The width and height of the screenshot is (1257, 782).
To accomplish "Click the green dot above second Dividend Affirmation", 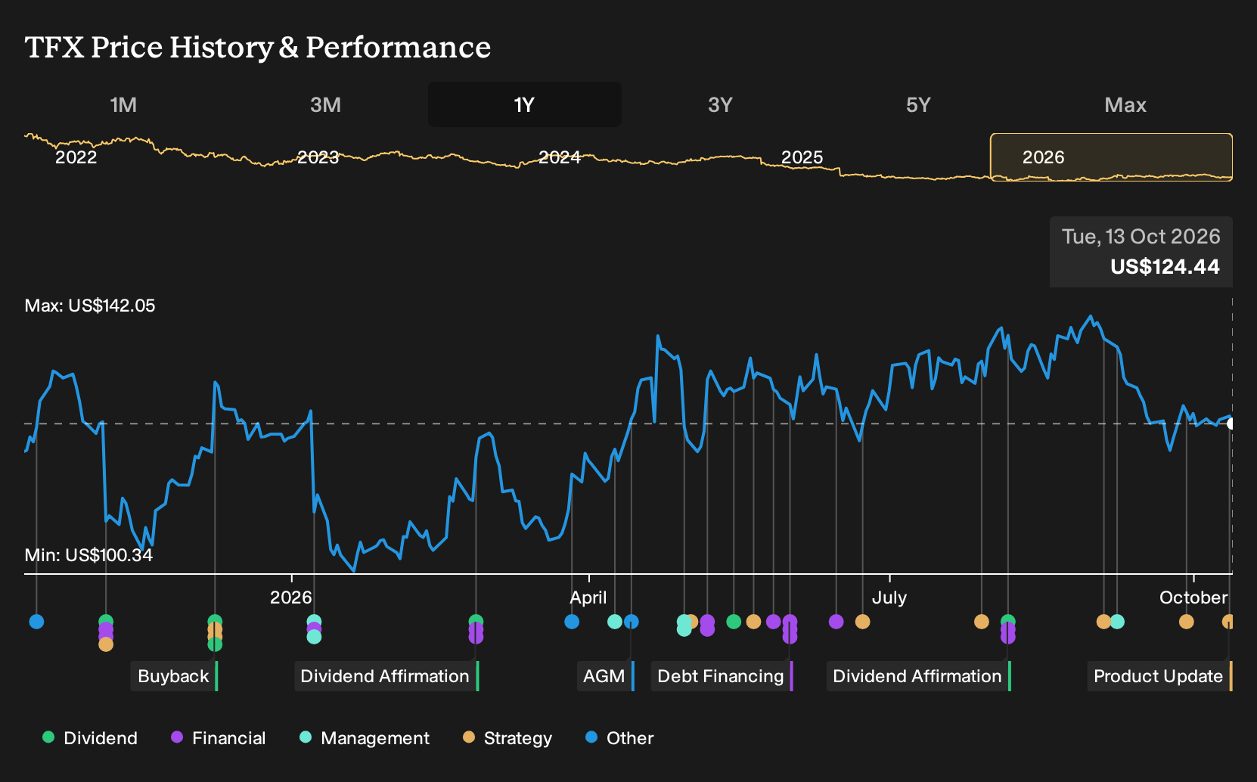I will (x=1007, y=621).
